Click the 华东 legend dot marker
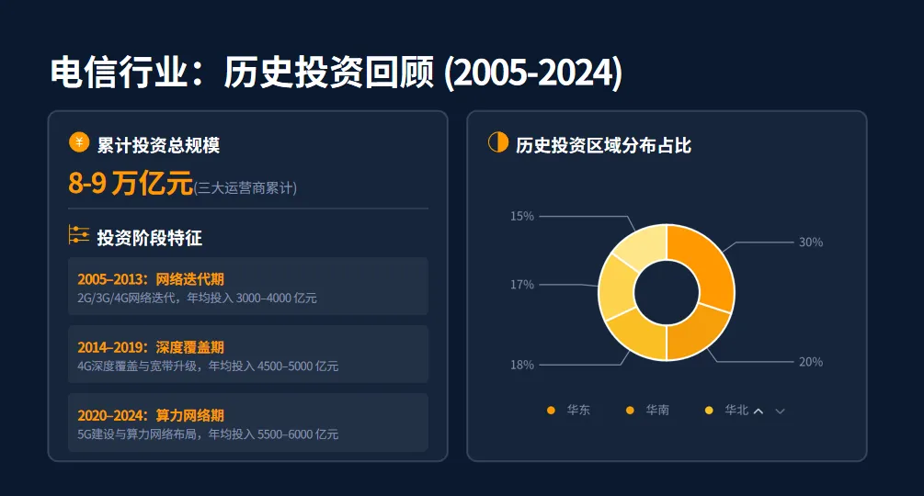Viewport: 924px width, 496px height. (551, 410)
